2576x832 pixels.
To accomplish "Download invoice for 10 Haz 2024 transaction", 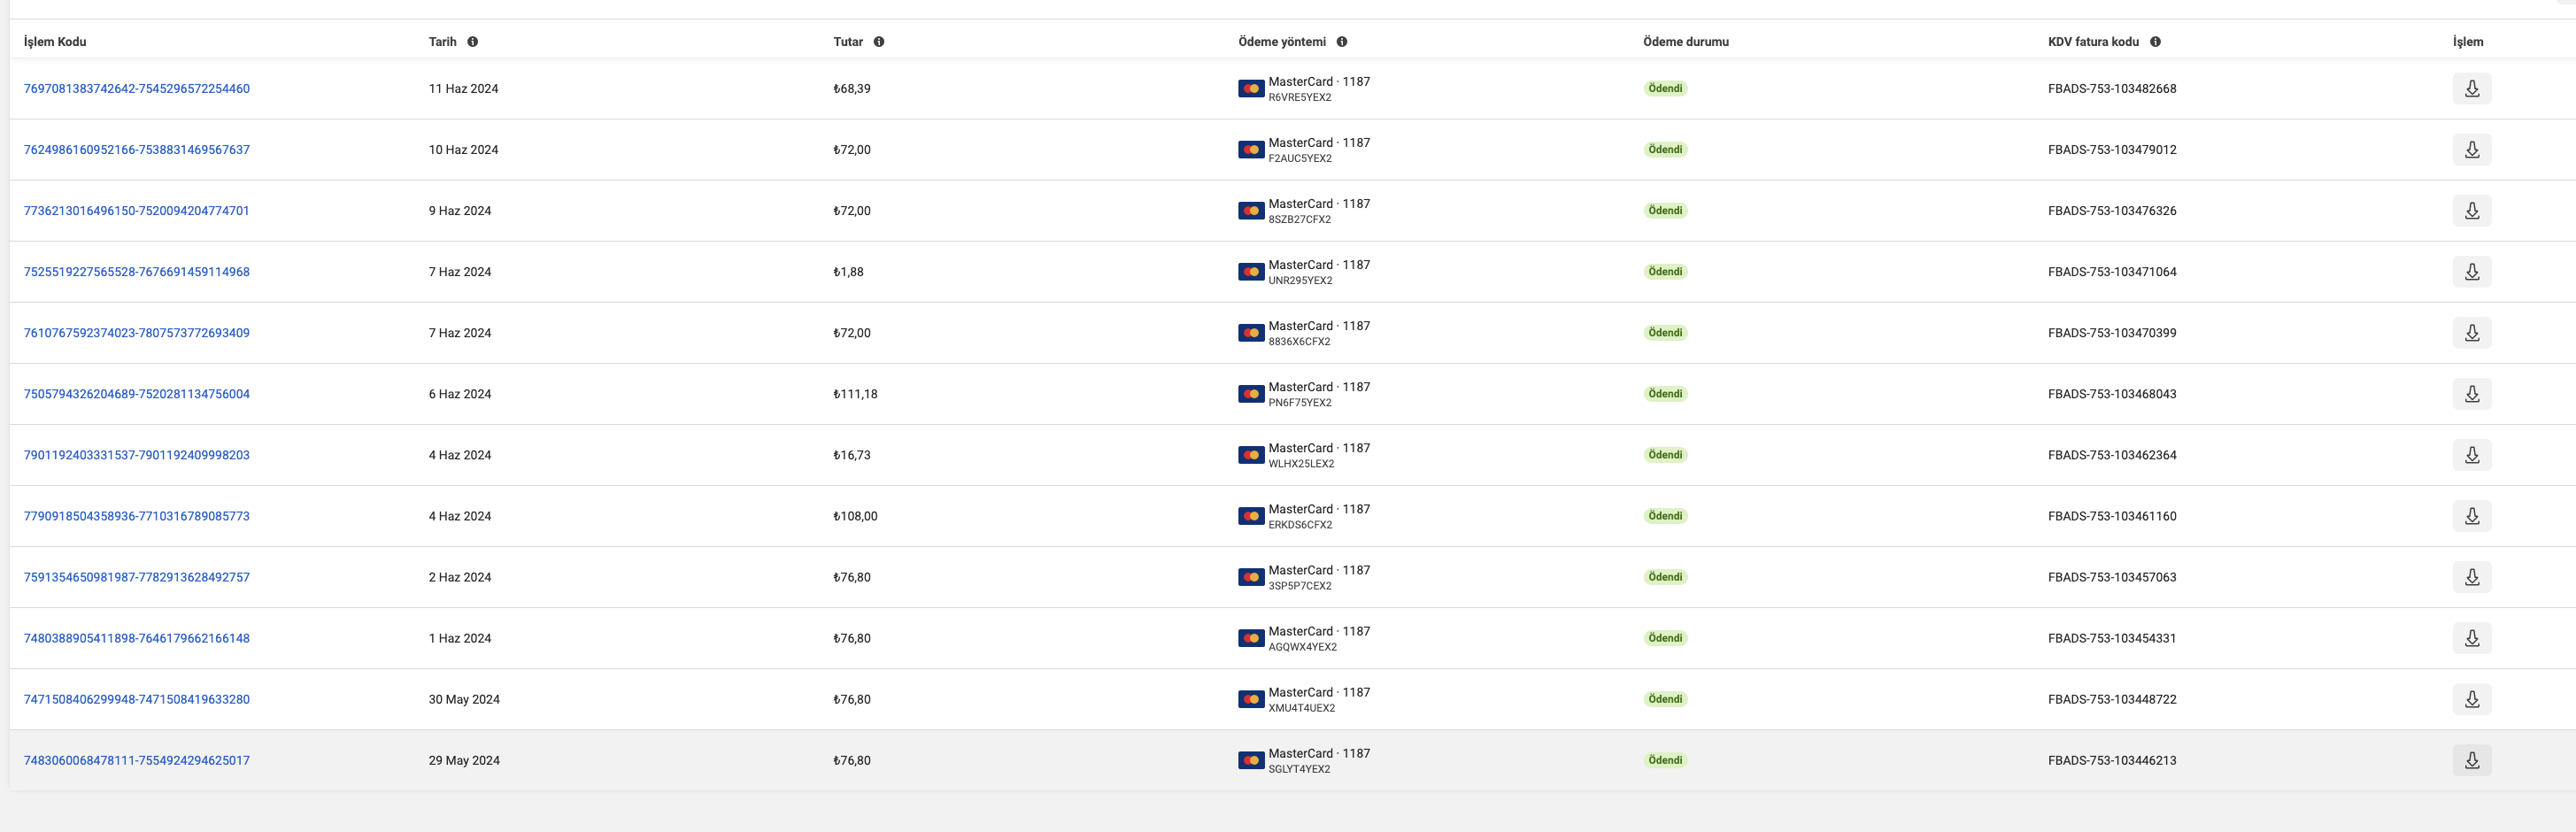I will click(2471, 149).
